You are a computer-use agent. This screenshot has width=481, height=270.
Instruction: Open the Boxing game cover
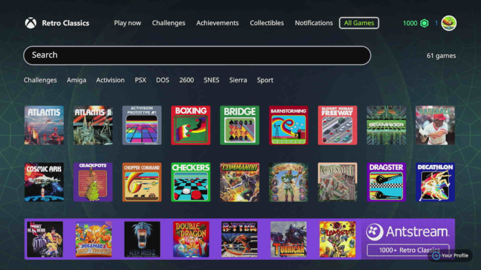coord(191,125)
